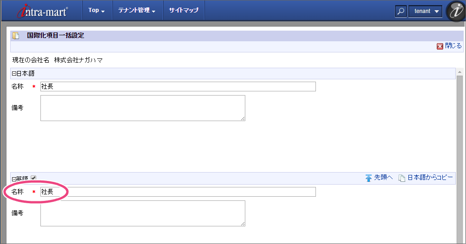This screenshot has width=466, height=244.
Task: Collapse the 英語 section
Action: click(x=14, y=178)
